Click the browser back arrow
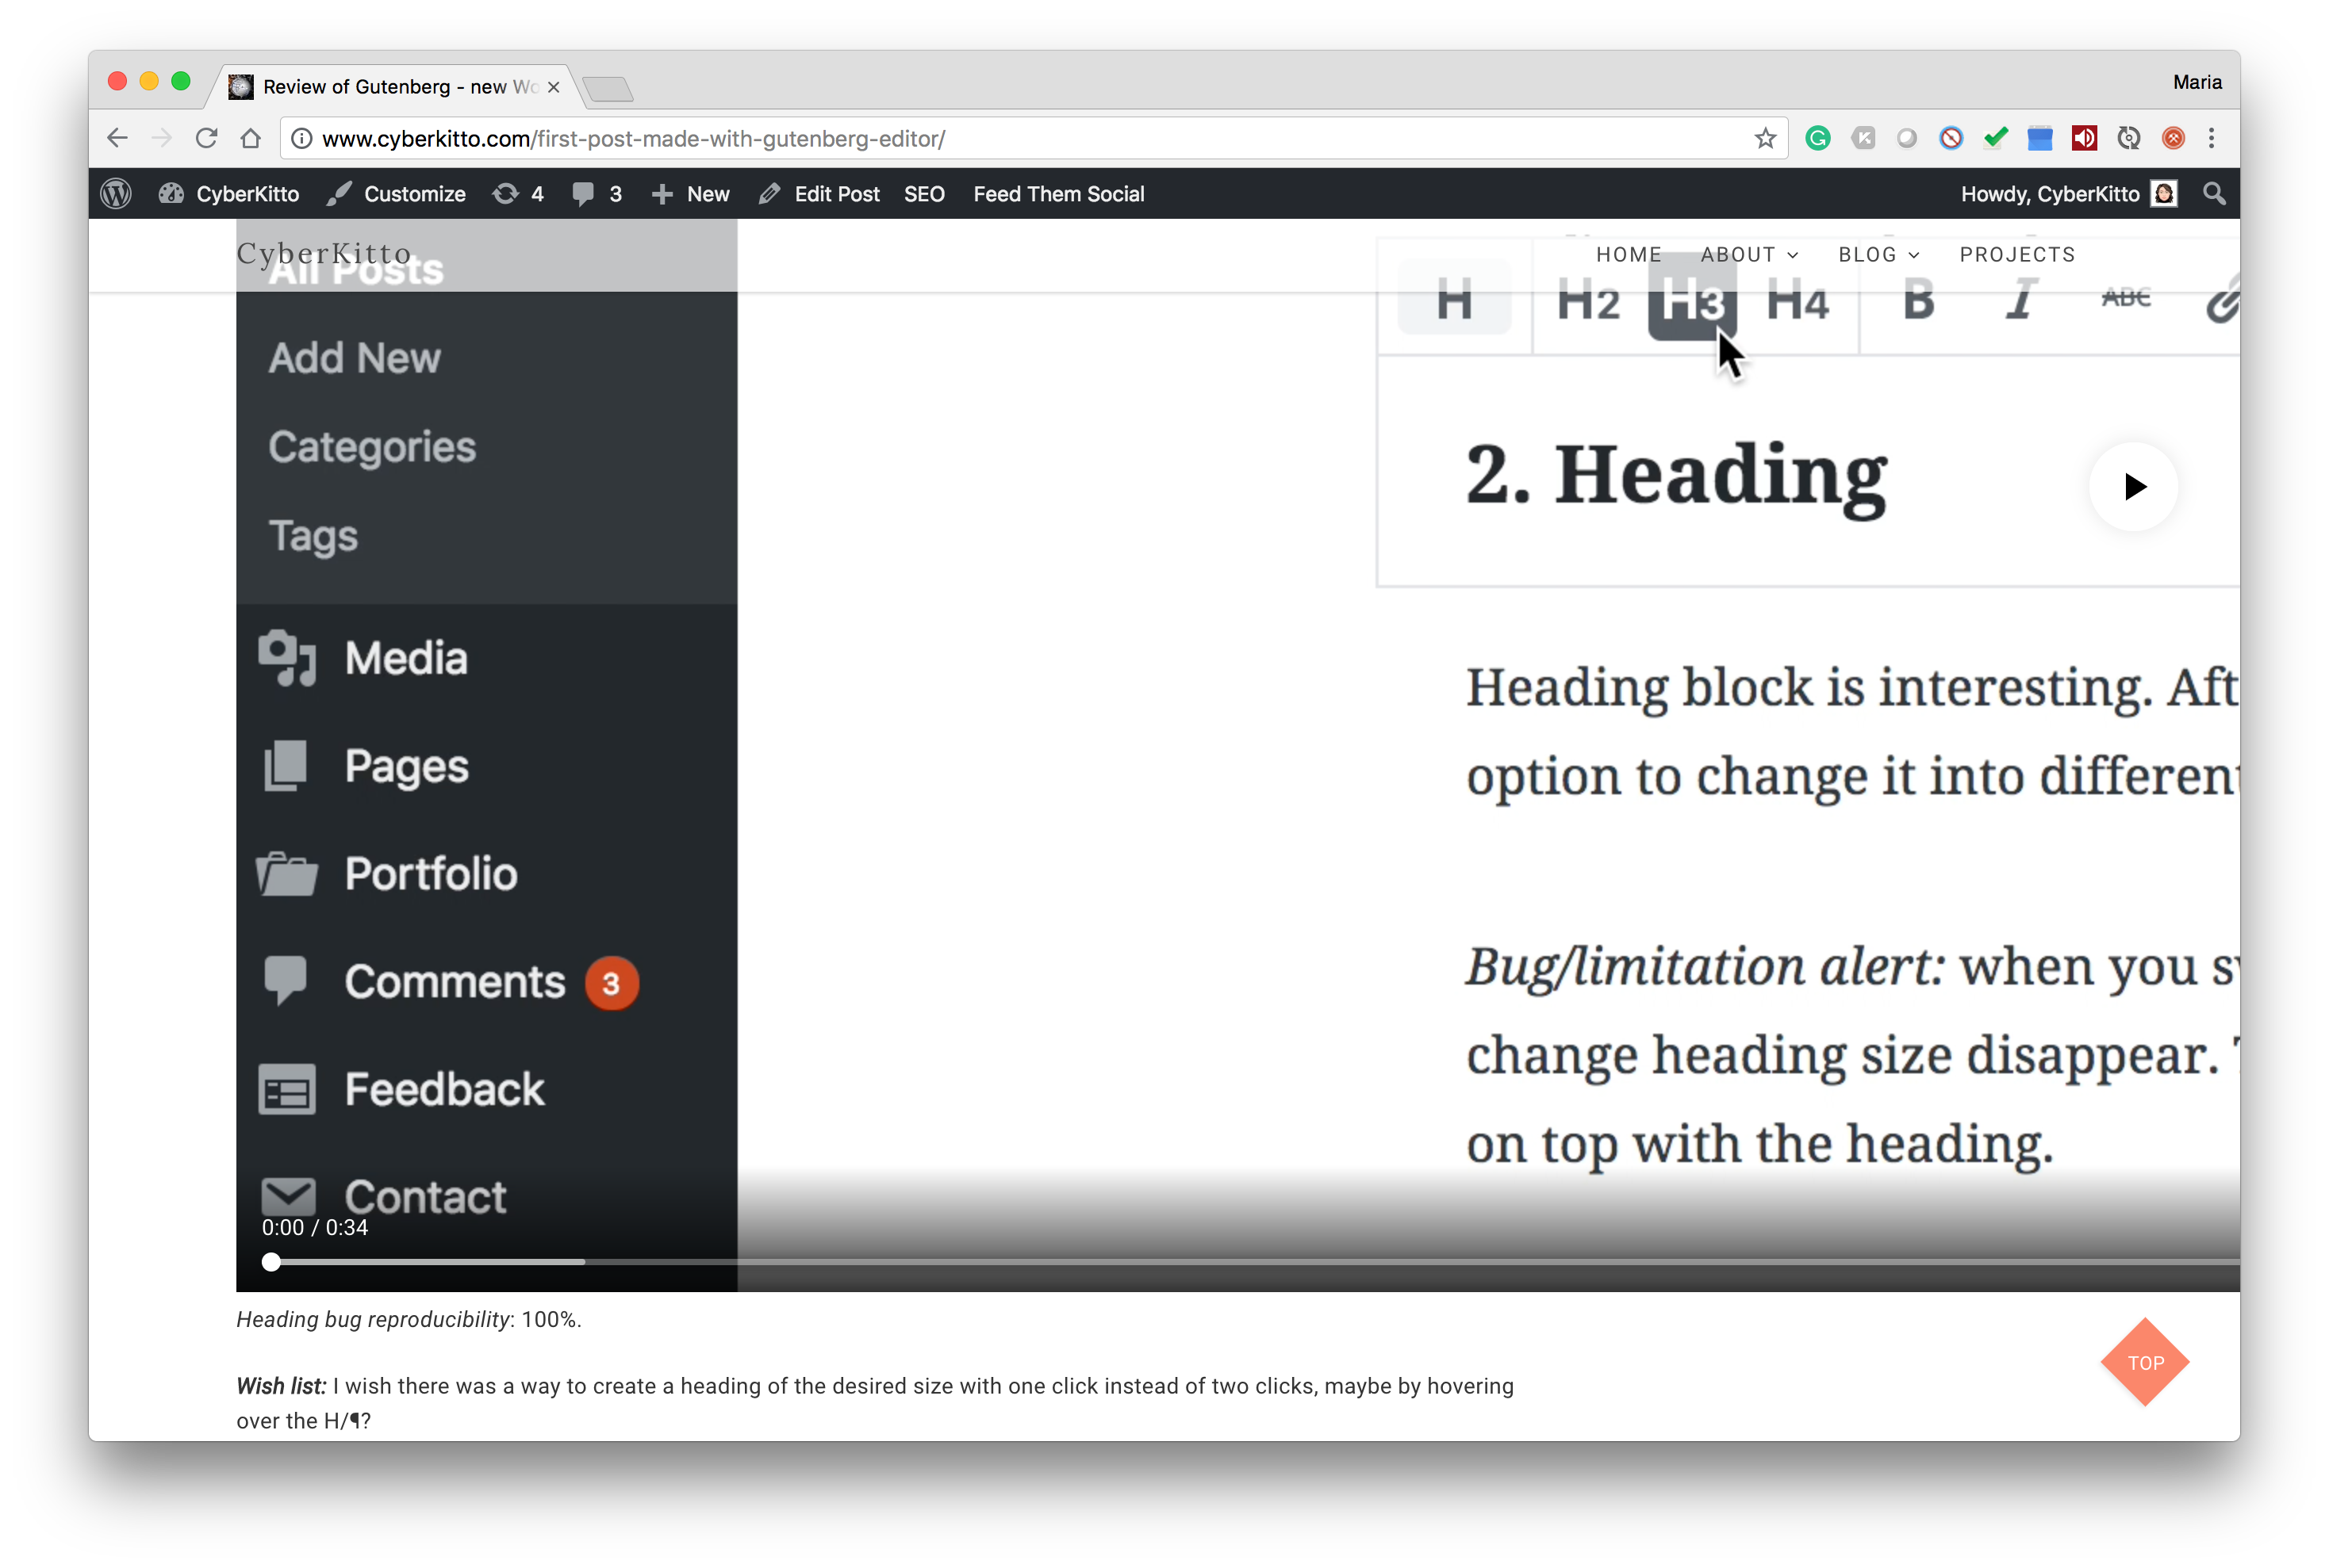The width and height of the screenshot is (2329, 1568). point(117,138)
